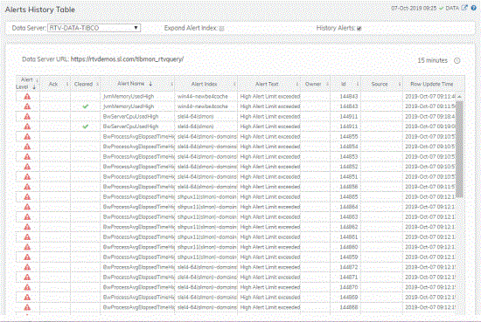The width and height of the screenshot is (481, 322).
Task: Click the alert icon for row Id 144872
Action: point(27,267)
